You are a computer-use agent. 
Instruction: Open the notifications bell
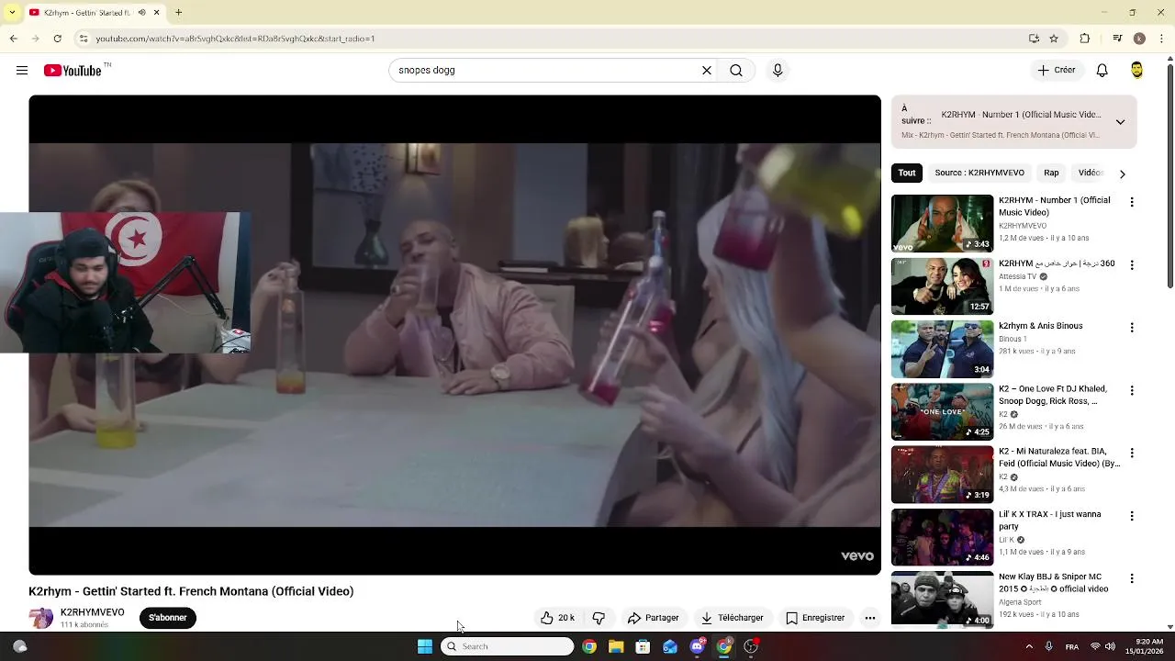tap(1102, 71)
